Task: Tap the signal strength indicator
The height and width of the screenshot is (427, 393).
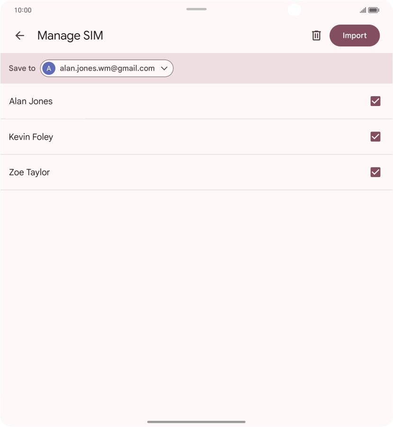Action: (x=362, y=9)
